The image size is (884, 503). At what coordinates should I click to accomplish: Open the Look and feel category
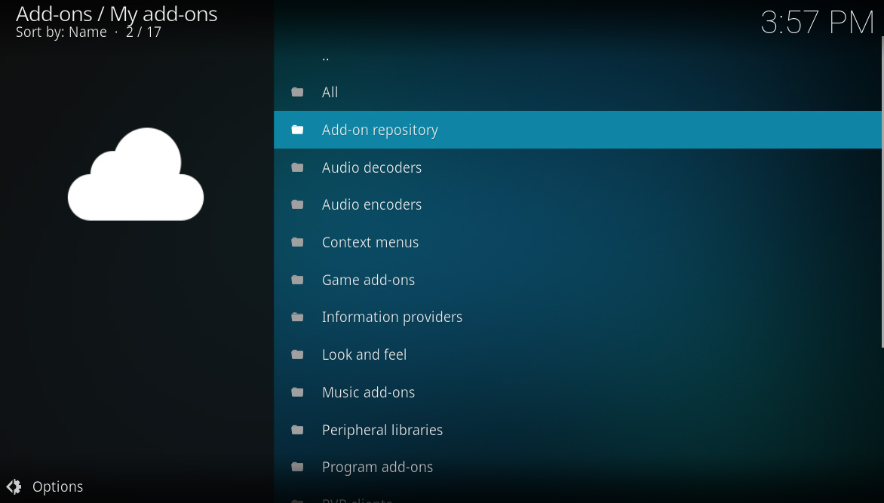tap(577, 354)
